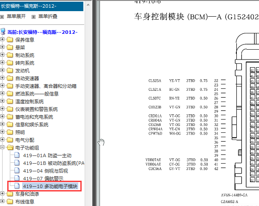Expand the 电气分配 tree node
Screen dimensions: 259x206
[x=2, y=140]
